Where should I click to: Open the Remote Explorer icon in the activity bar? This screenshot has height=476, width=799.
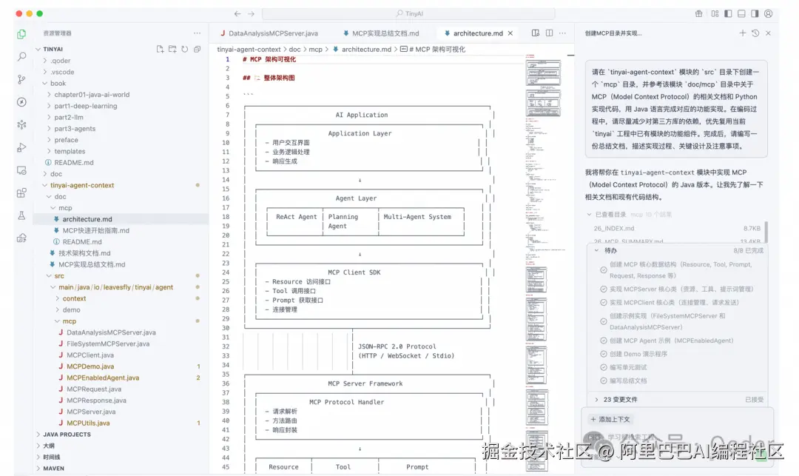click(21, 170)
